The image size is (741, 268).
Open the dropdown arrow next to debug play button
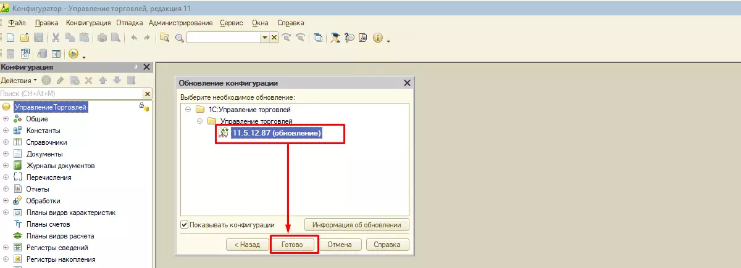pos(83,57)
